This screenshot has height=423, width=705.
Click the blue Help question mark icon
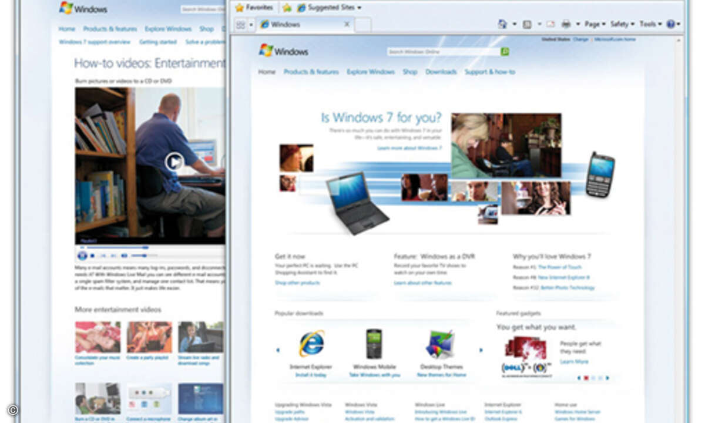pyautogui.click(x=671, y=24)
